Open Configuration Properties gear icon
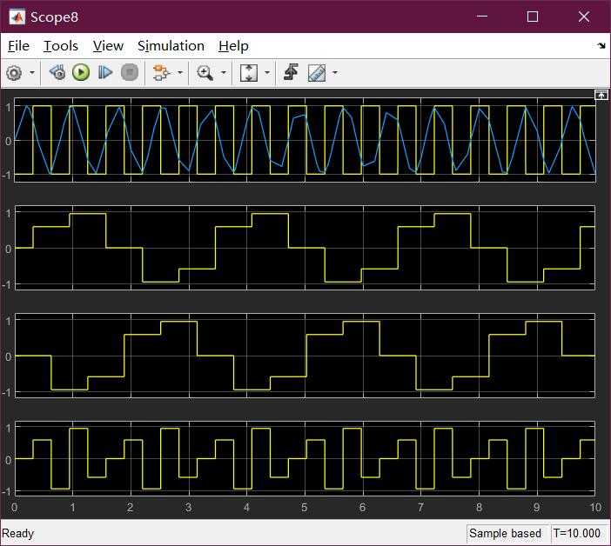The image size is (611, 546). (x=13, y=73)
